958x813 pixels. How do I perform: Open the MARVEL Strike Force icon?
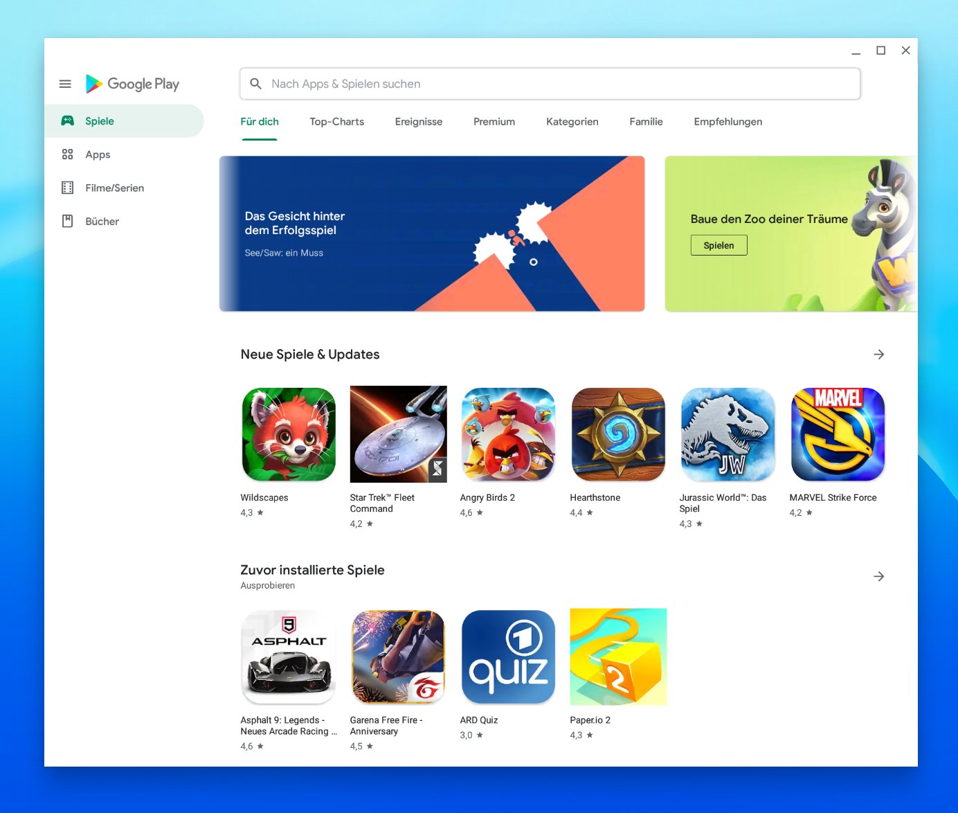tap(838, 434)
